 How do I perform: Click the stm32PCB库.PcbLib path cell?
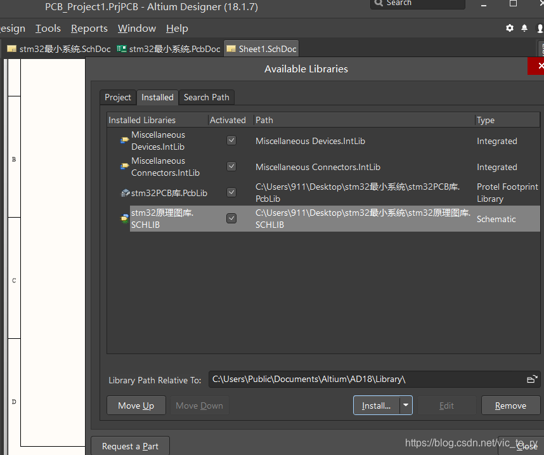point(358,193)
